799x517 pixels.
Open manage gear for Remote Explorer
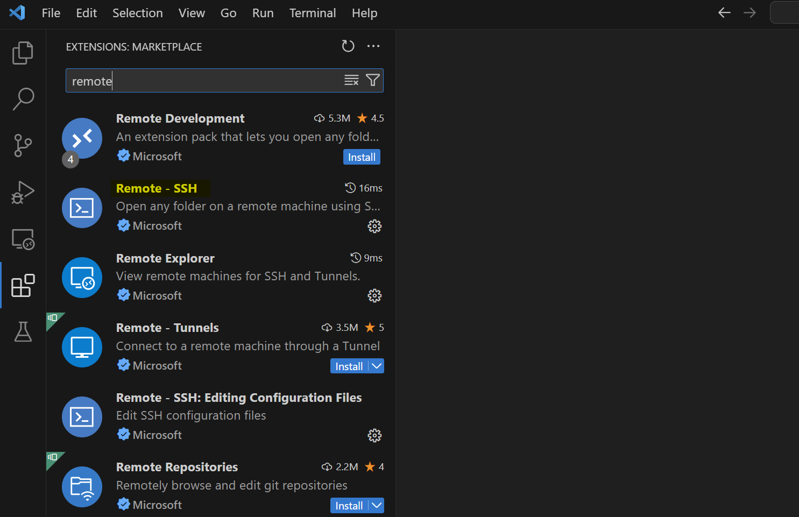[374, 295]
